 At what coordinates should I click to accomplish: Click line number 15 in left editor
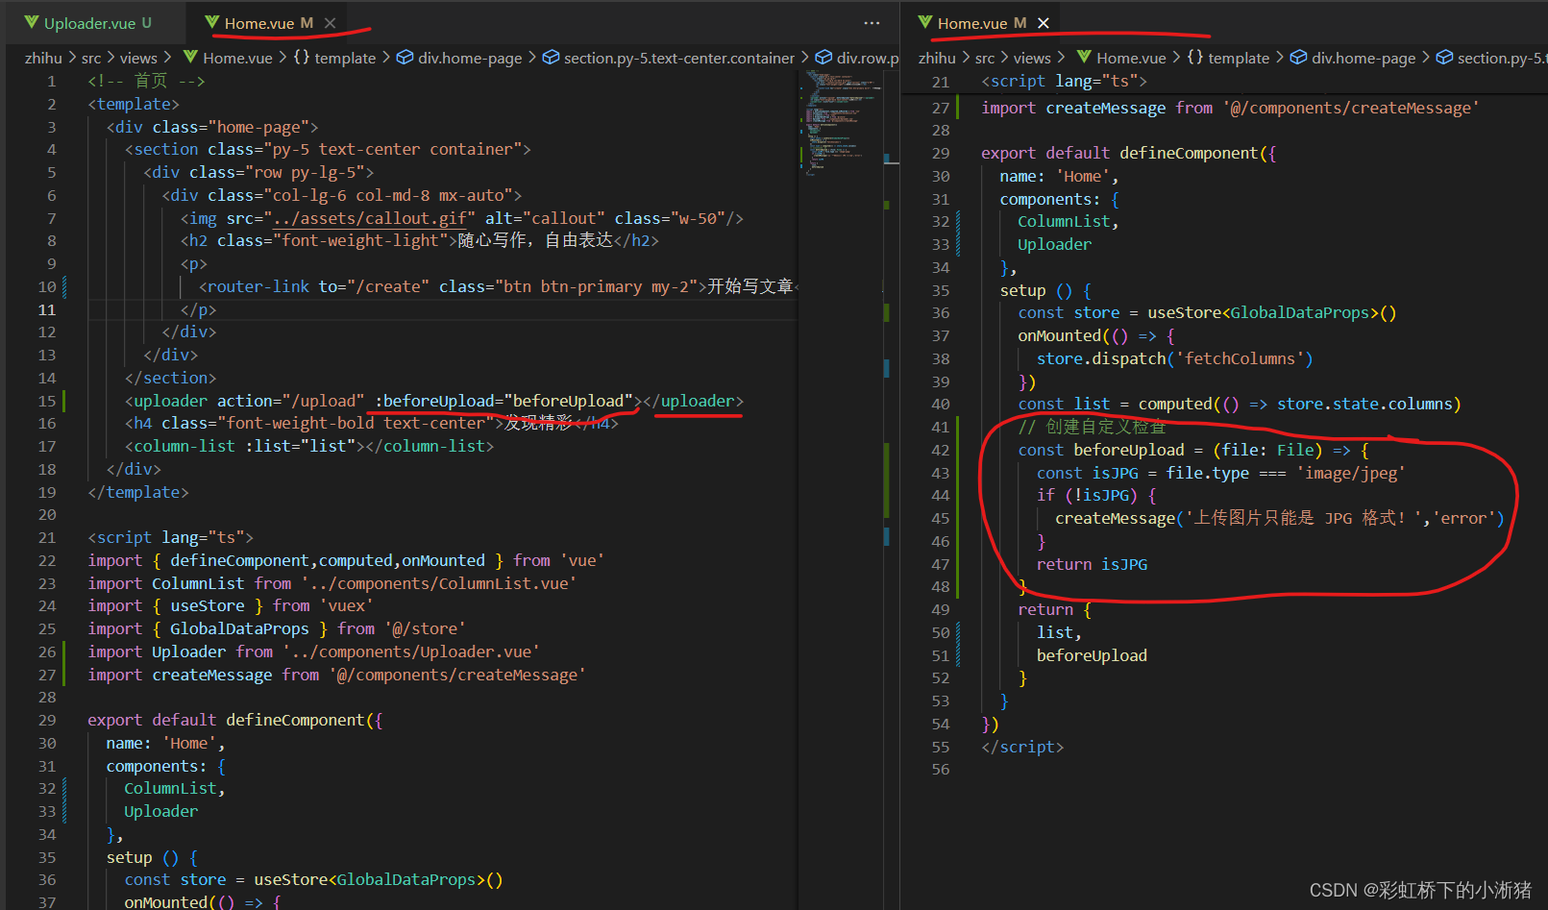pos(47,401)
